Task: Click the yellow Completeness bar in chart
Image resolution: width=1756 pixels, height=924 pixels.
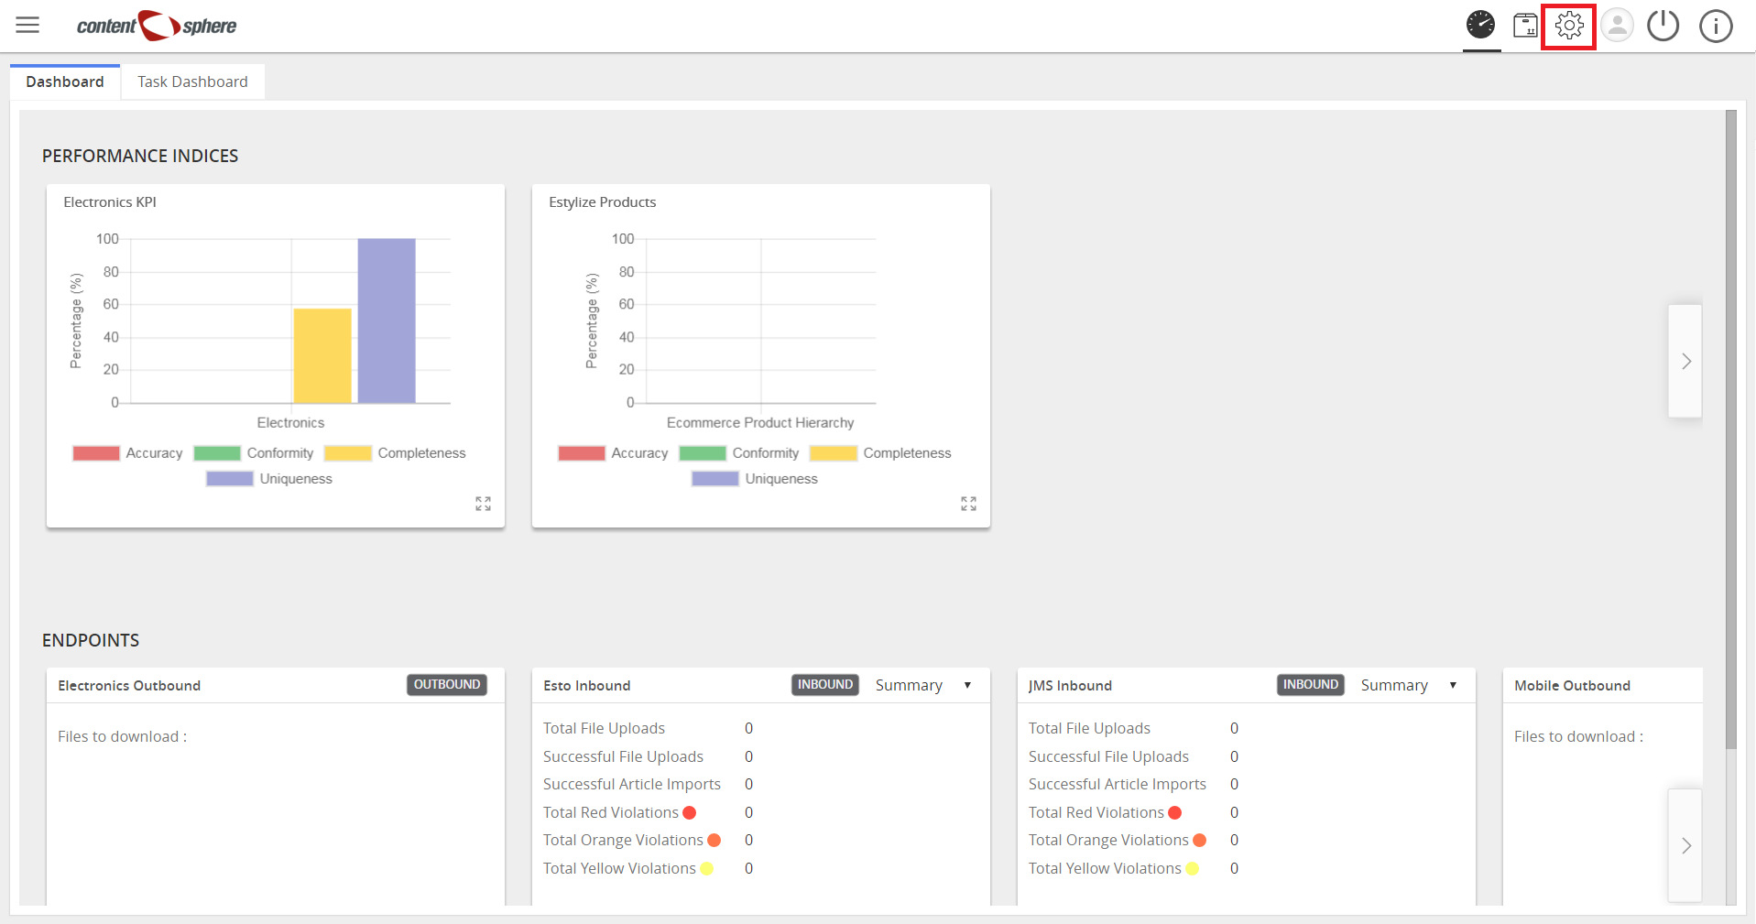Action: (x=322, y=355)
